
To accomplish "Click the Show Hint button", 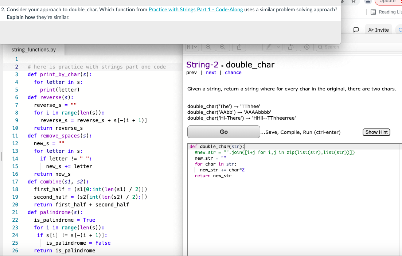I will click(376, 132).
